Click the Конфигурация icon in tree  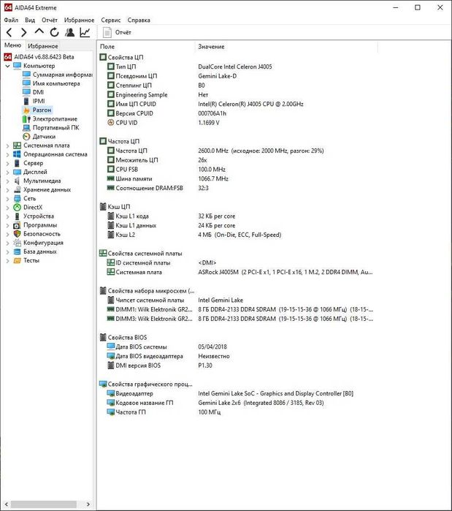point(17,243)
